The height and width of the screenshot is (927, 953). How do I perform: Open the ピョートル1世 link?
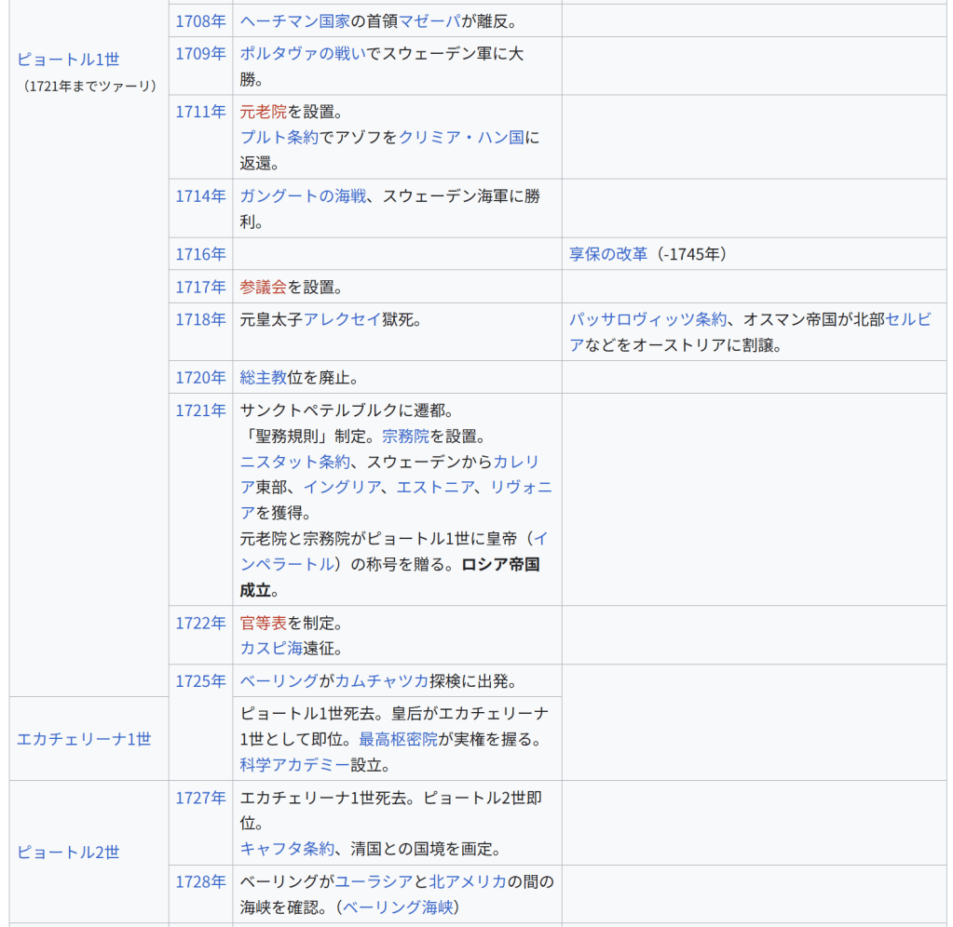coord(68,60)
